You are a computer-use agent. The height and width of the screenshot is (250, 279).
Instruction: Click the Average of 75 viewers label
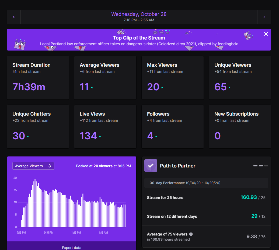167,234
